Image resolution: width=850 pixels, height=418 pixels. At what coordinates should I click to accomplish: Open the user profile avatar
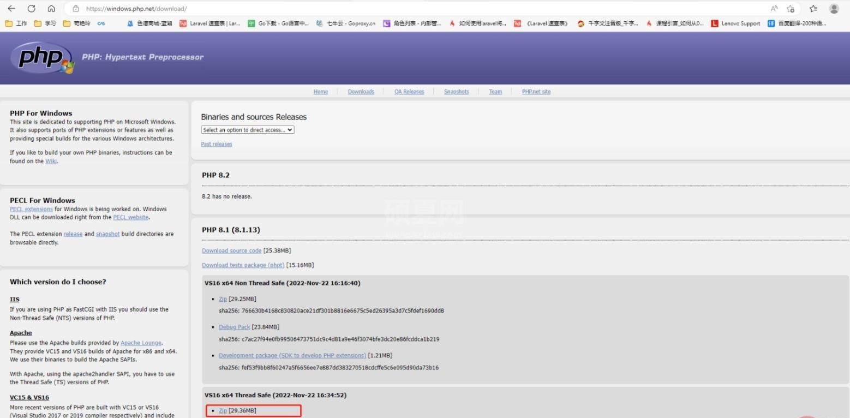pyautogui.click(x=834, y=8)
